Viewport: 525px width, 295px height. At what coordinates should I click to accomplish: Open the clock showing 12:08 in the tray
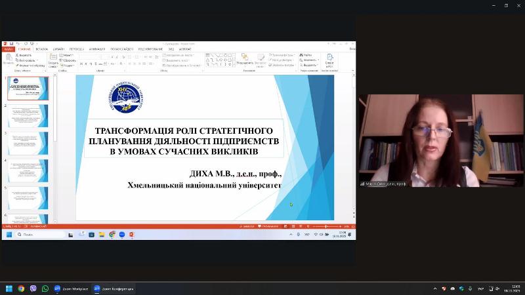pyautogui.click(x=512, y=288)
